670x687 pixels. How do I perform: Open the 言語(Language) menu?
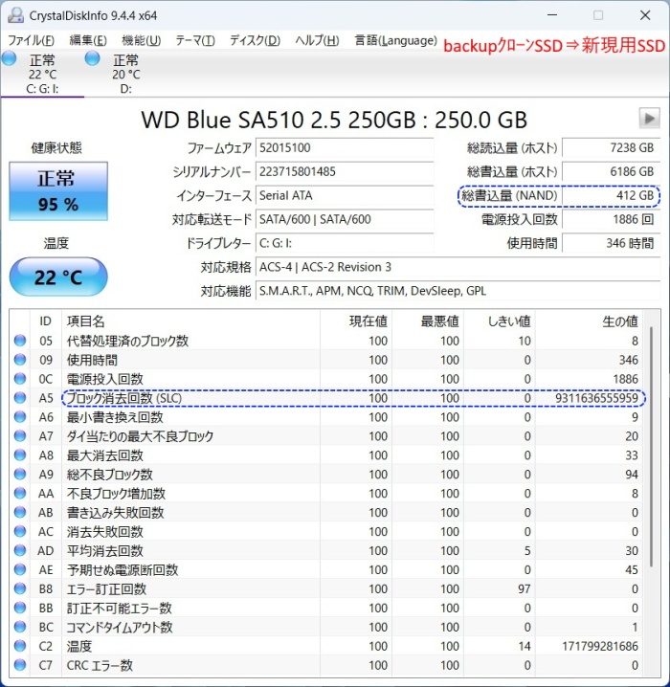click(x=395, y=40)
